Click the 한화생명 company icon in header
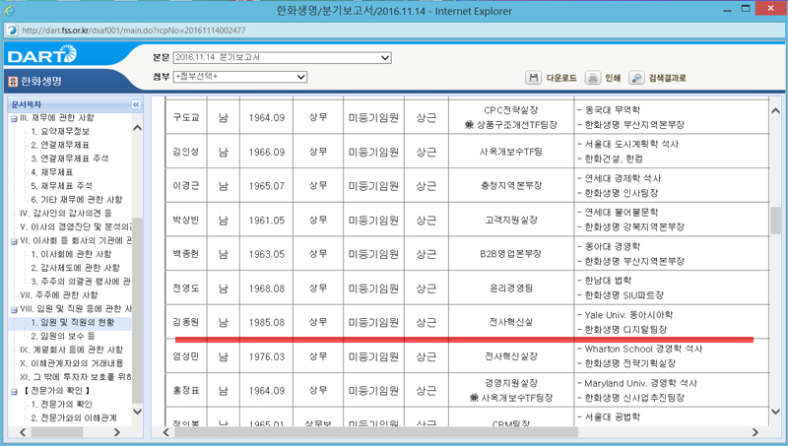Screen dimensions: 788x446 (13, 82)
